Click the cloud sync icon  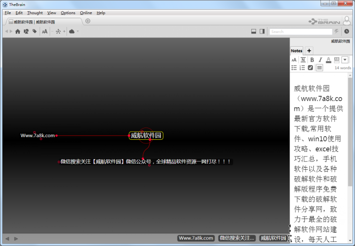pos(72,32)
